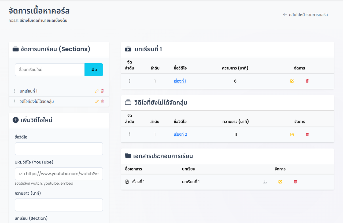Screen dimensions: 343x223
Task: Focus the ชื่อบทเรียนใหม่ input field
Action: click(50, 70)
